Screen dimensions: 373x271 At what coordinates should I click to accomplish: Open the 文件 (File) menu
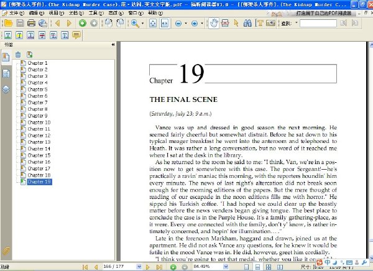coord(16,13)
